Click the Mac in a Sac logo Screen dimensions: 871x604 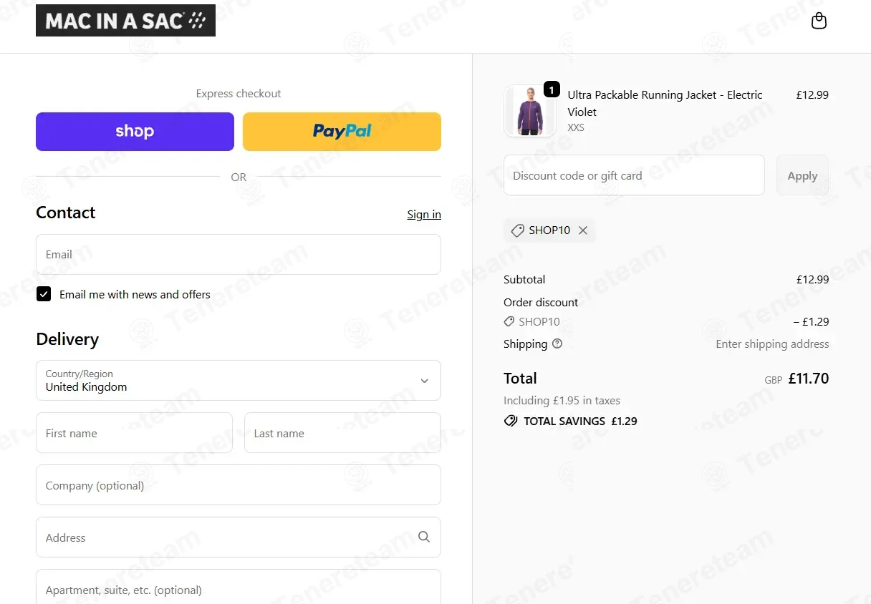pos(125,21)
